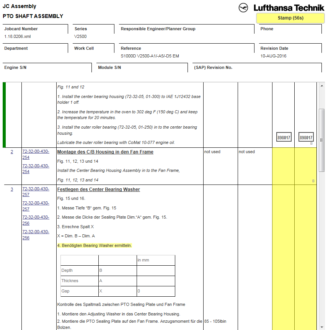Viewport: 336px width, 330px height.
Task: Click the Lufthansa Technik crane logo
Action: [x=244, y=8]
